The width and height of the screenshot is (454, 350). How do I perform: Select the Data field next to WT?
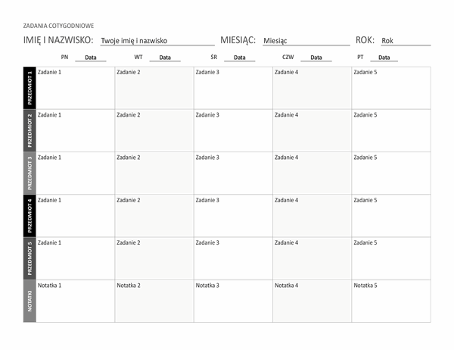coord(164,58)
